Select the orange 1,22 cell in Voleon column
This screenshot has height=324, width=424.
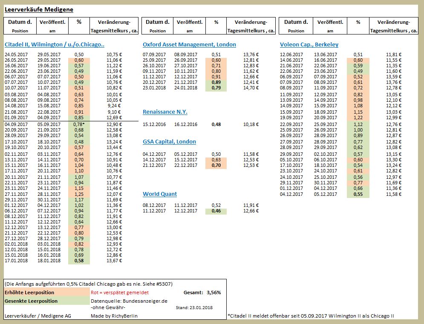[x=357, y=118]
